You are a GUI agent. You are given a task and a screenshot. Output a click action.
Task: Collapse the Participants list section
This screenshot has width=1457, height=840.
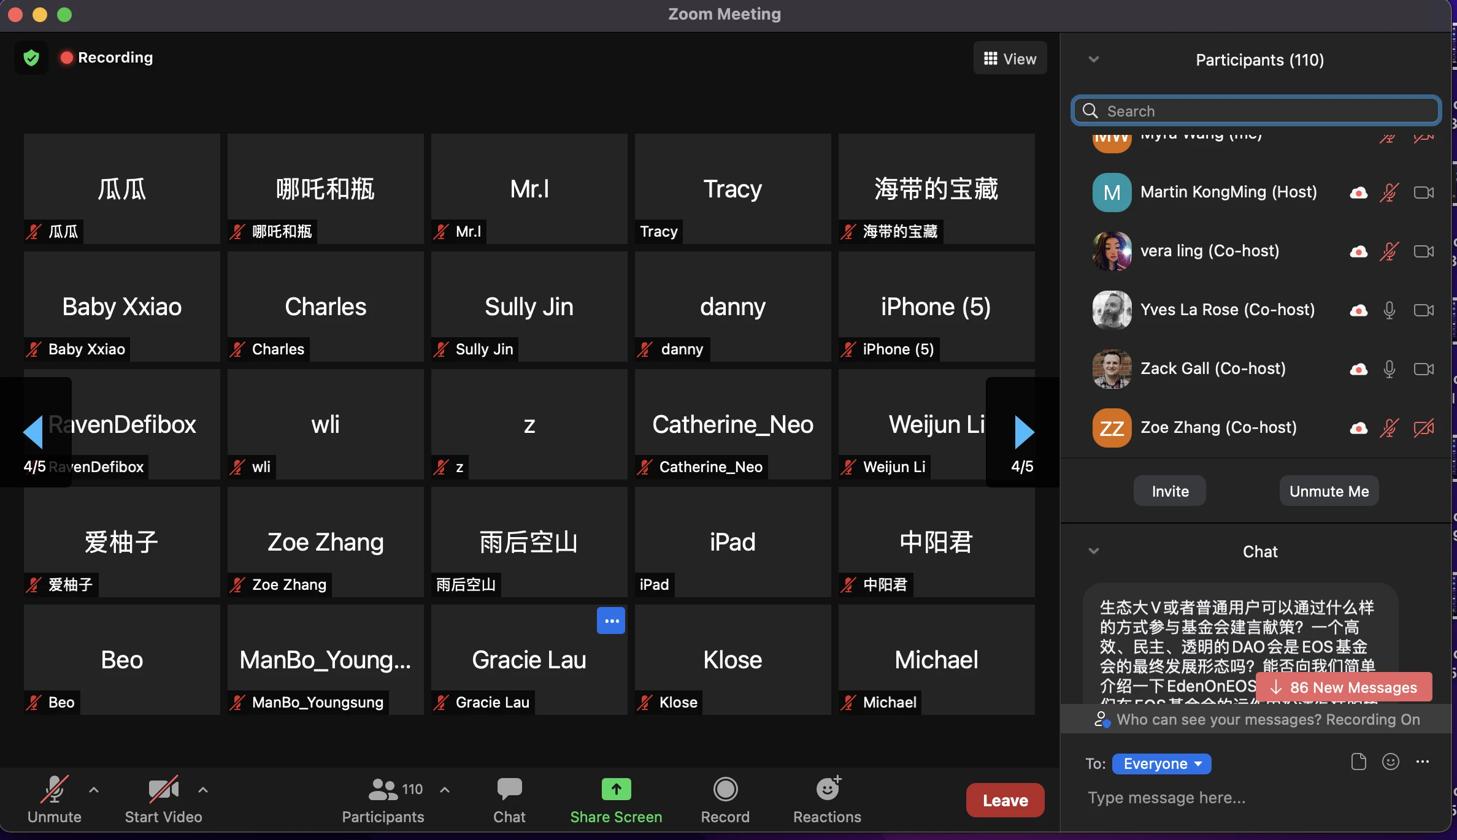pos(1093,59)
